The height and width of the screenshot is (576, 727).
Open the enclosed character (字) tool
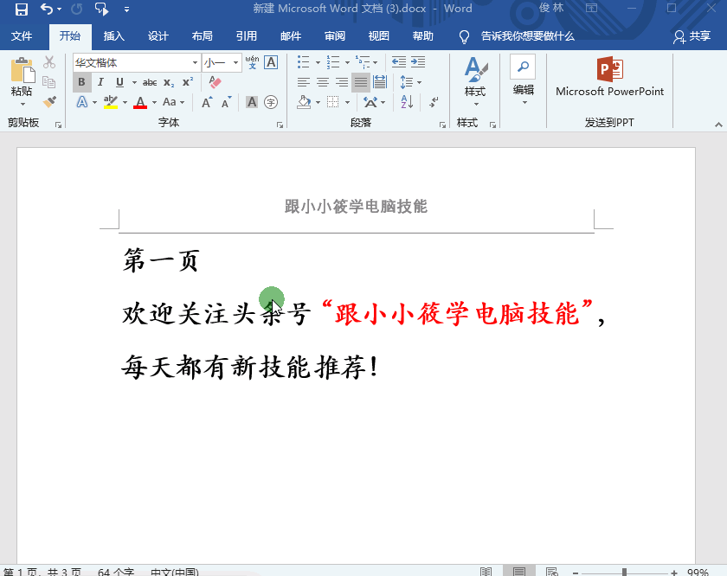271,102
